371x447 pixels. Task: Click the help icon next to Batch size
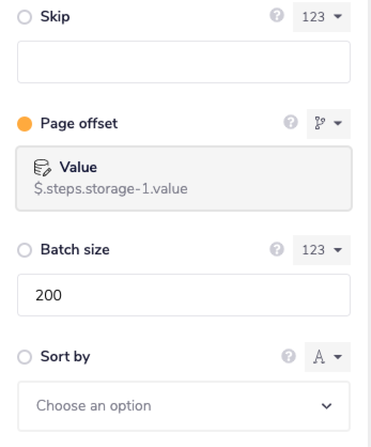tap(277, 250)
